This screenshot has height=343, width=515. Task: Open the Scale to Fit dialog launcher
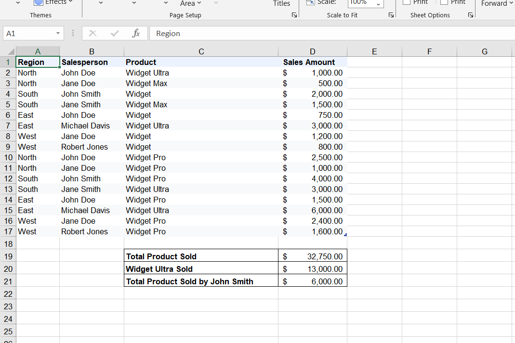click(391, 15)
